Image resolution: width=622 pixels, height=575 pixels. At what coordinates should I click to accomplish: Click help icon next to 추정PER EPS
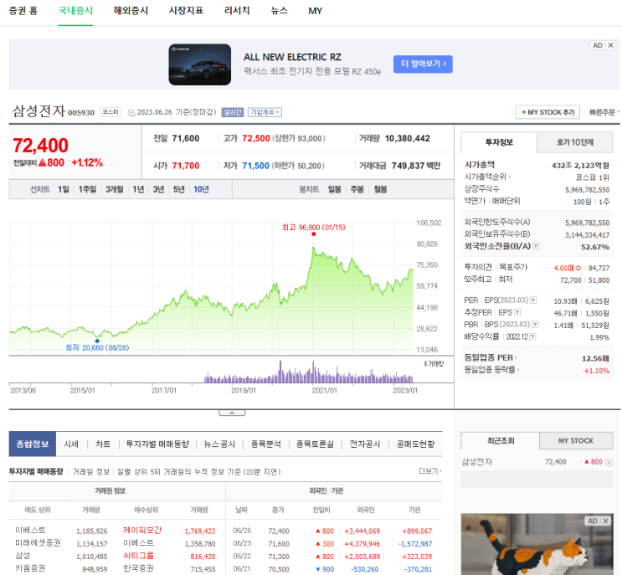click(x=517, y=312)
